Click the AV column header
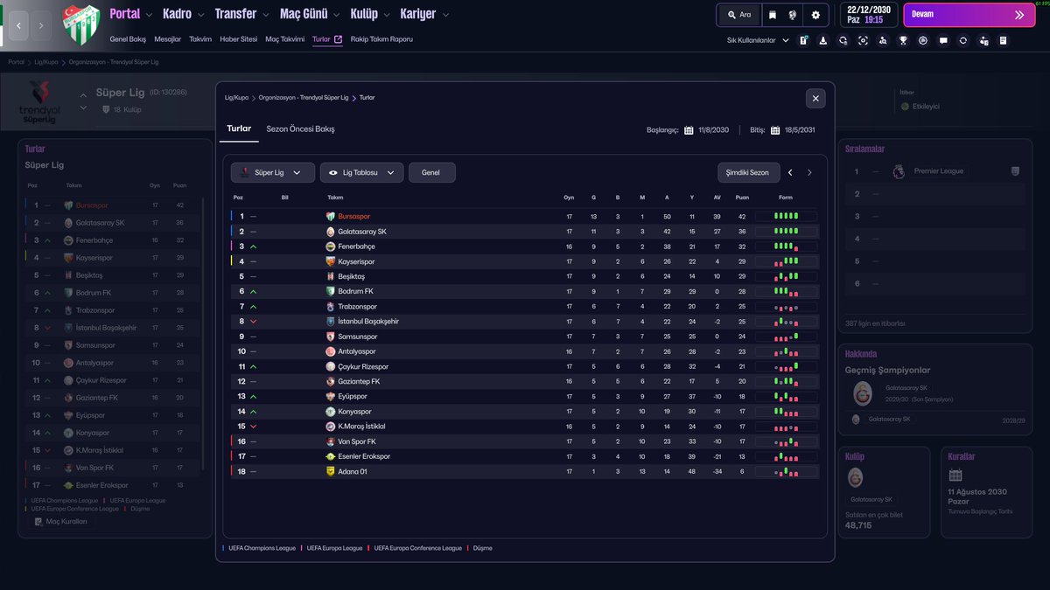The image size is (1050, 590). pyautogui.click(x=717, y=198)
